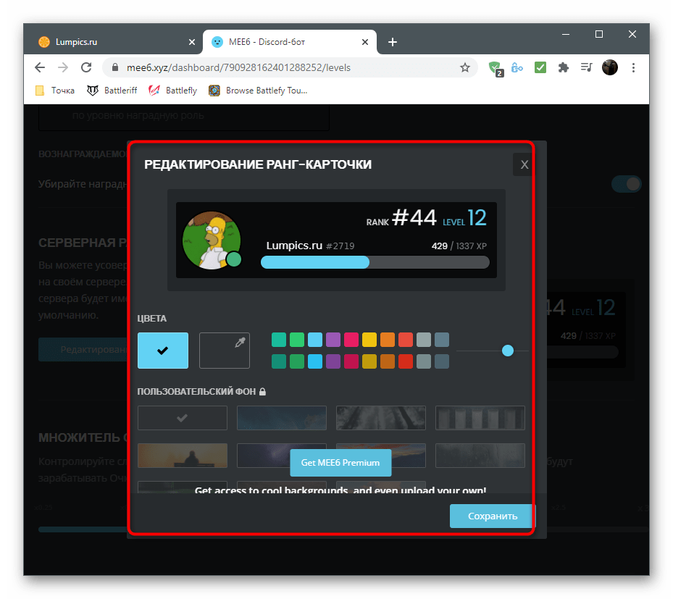Click the green checkmark extension icon
The height and width of the screenshot is (599, 673).
[x=540, y=67]
